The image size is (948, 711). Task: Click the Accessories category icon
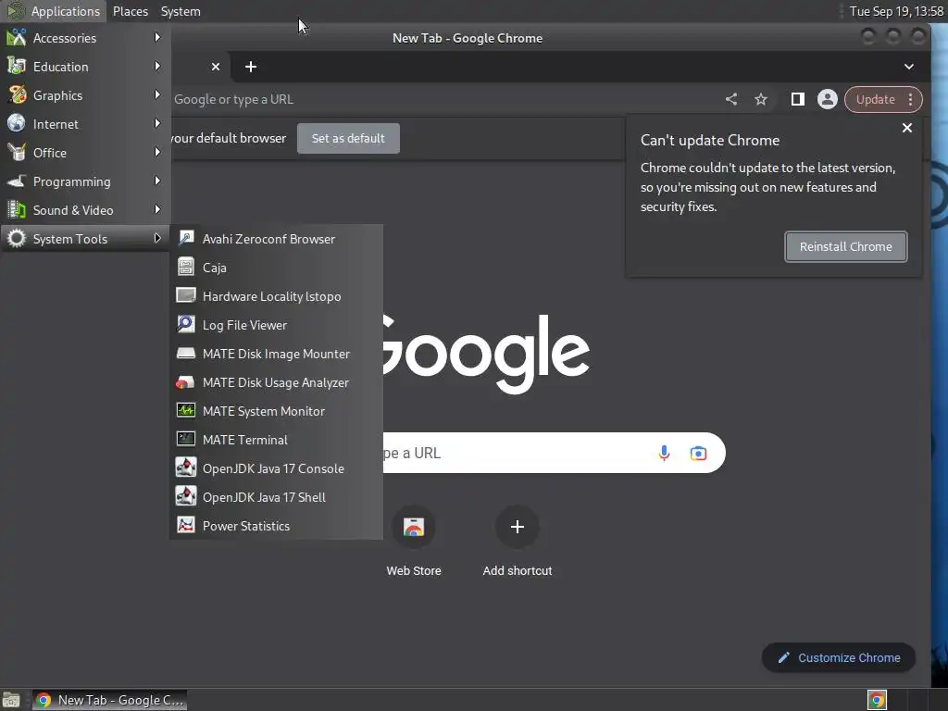[x=17, y=37]
